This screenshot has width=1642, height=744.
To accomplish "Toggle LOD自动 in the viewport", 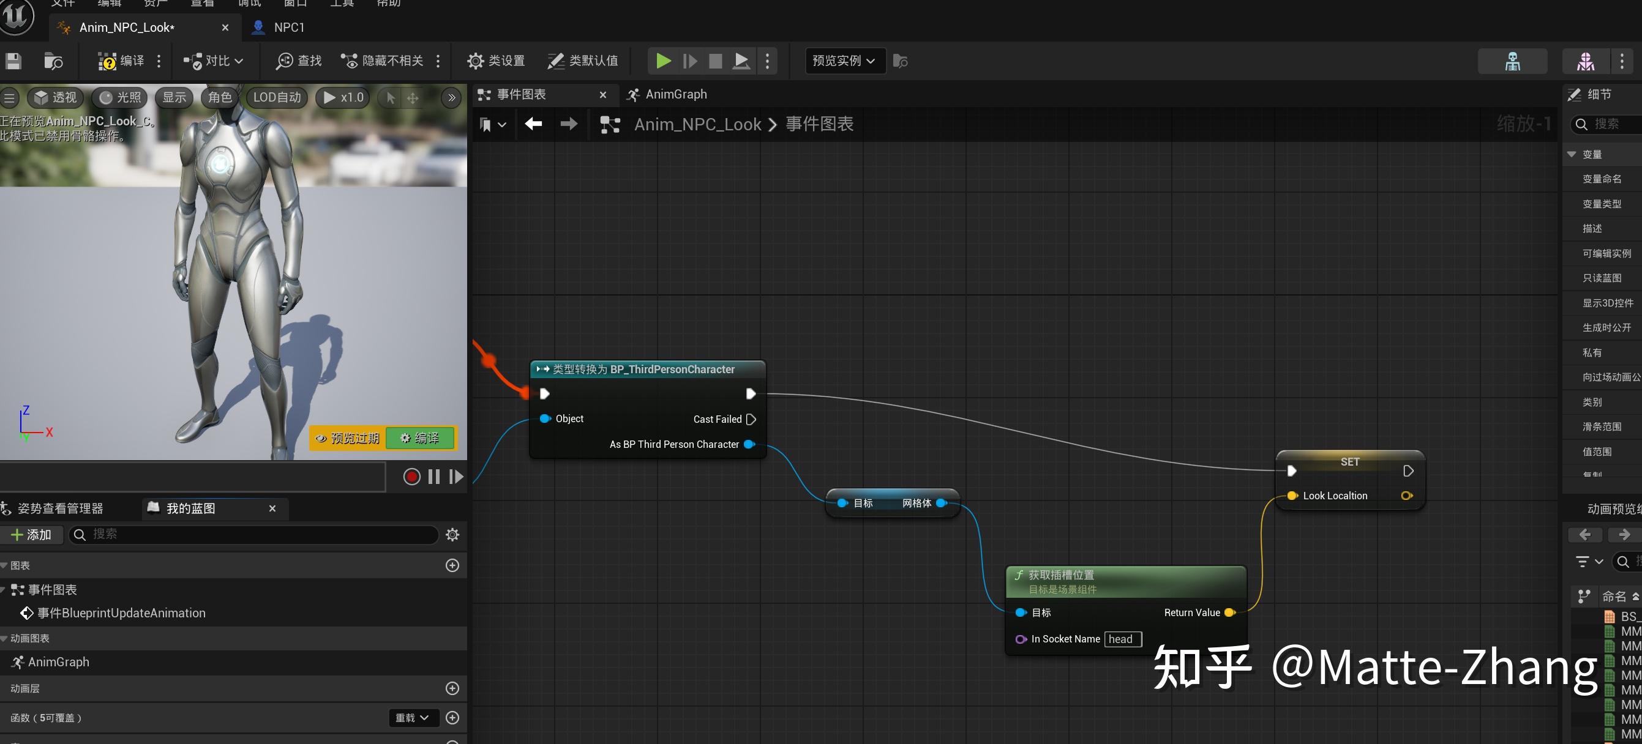I will tap(276, 97).
